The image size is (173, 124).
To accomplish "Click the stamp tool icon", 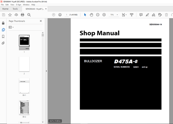I will coord(160,15).
